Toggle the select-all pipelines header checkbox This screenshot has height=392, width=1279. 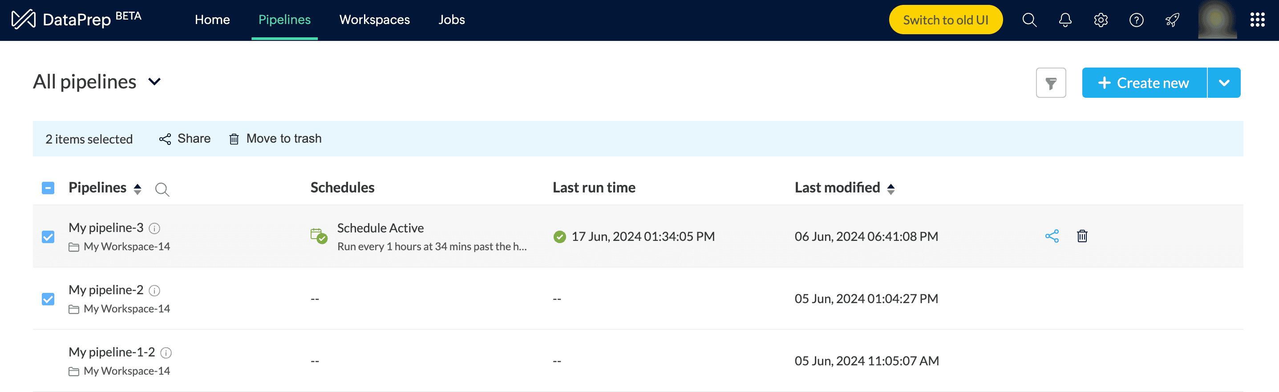(x=48, y=188)
